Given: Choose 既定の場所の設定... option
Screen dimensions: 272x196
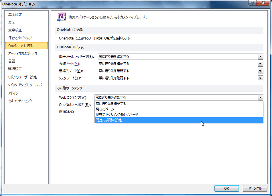Looking at the screenshot, I should pos(179,120).
